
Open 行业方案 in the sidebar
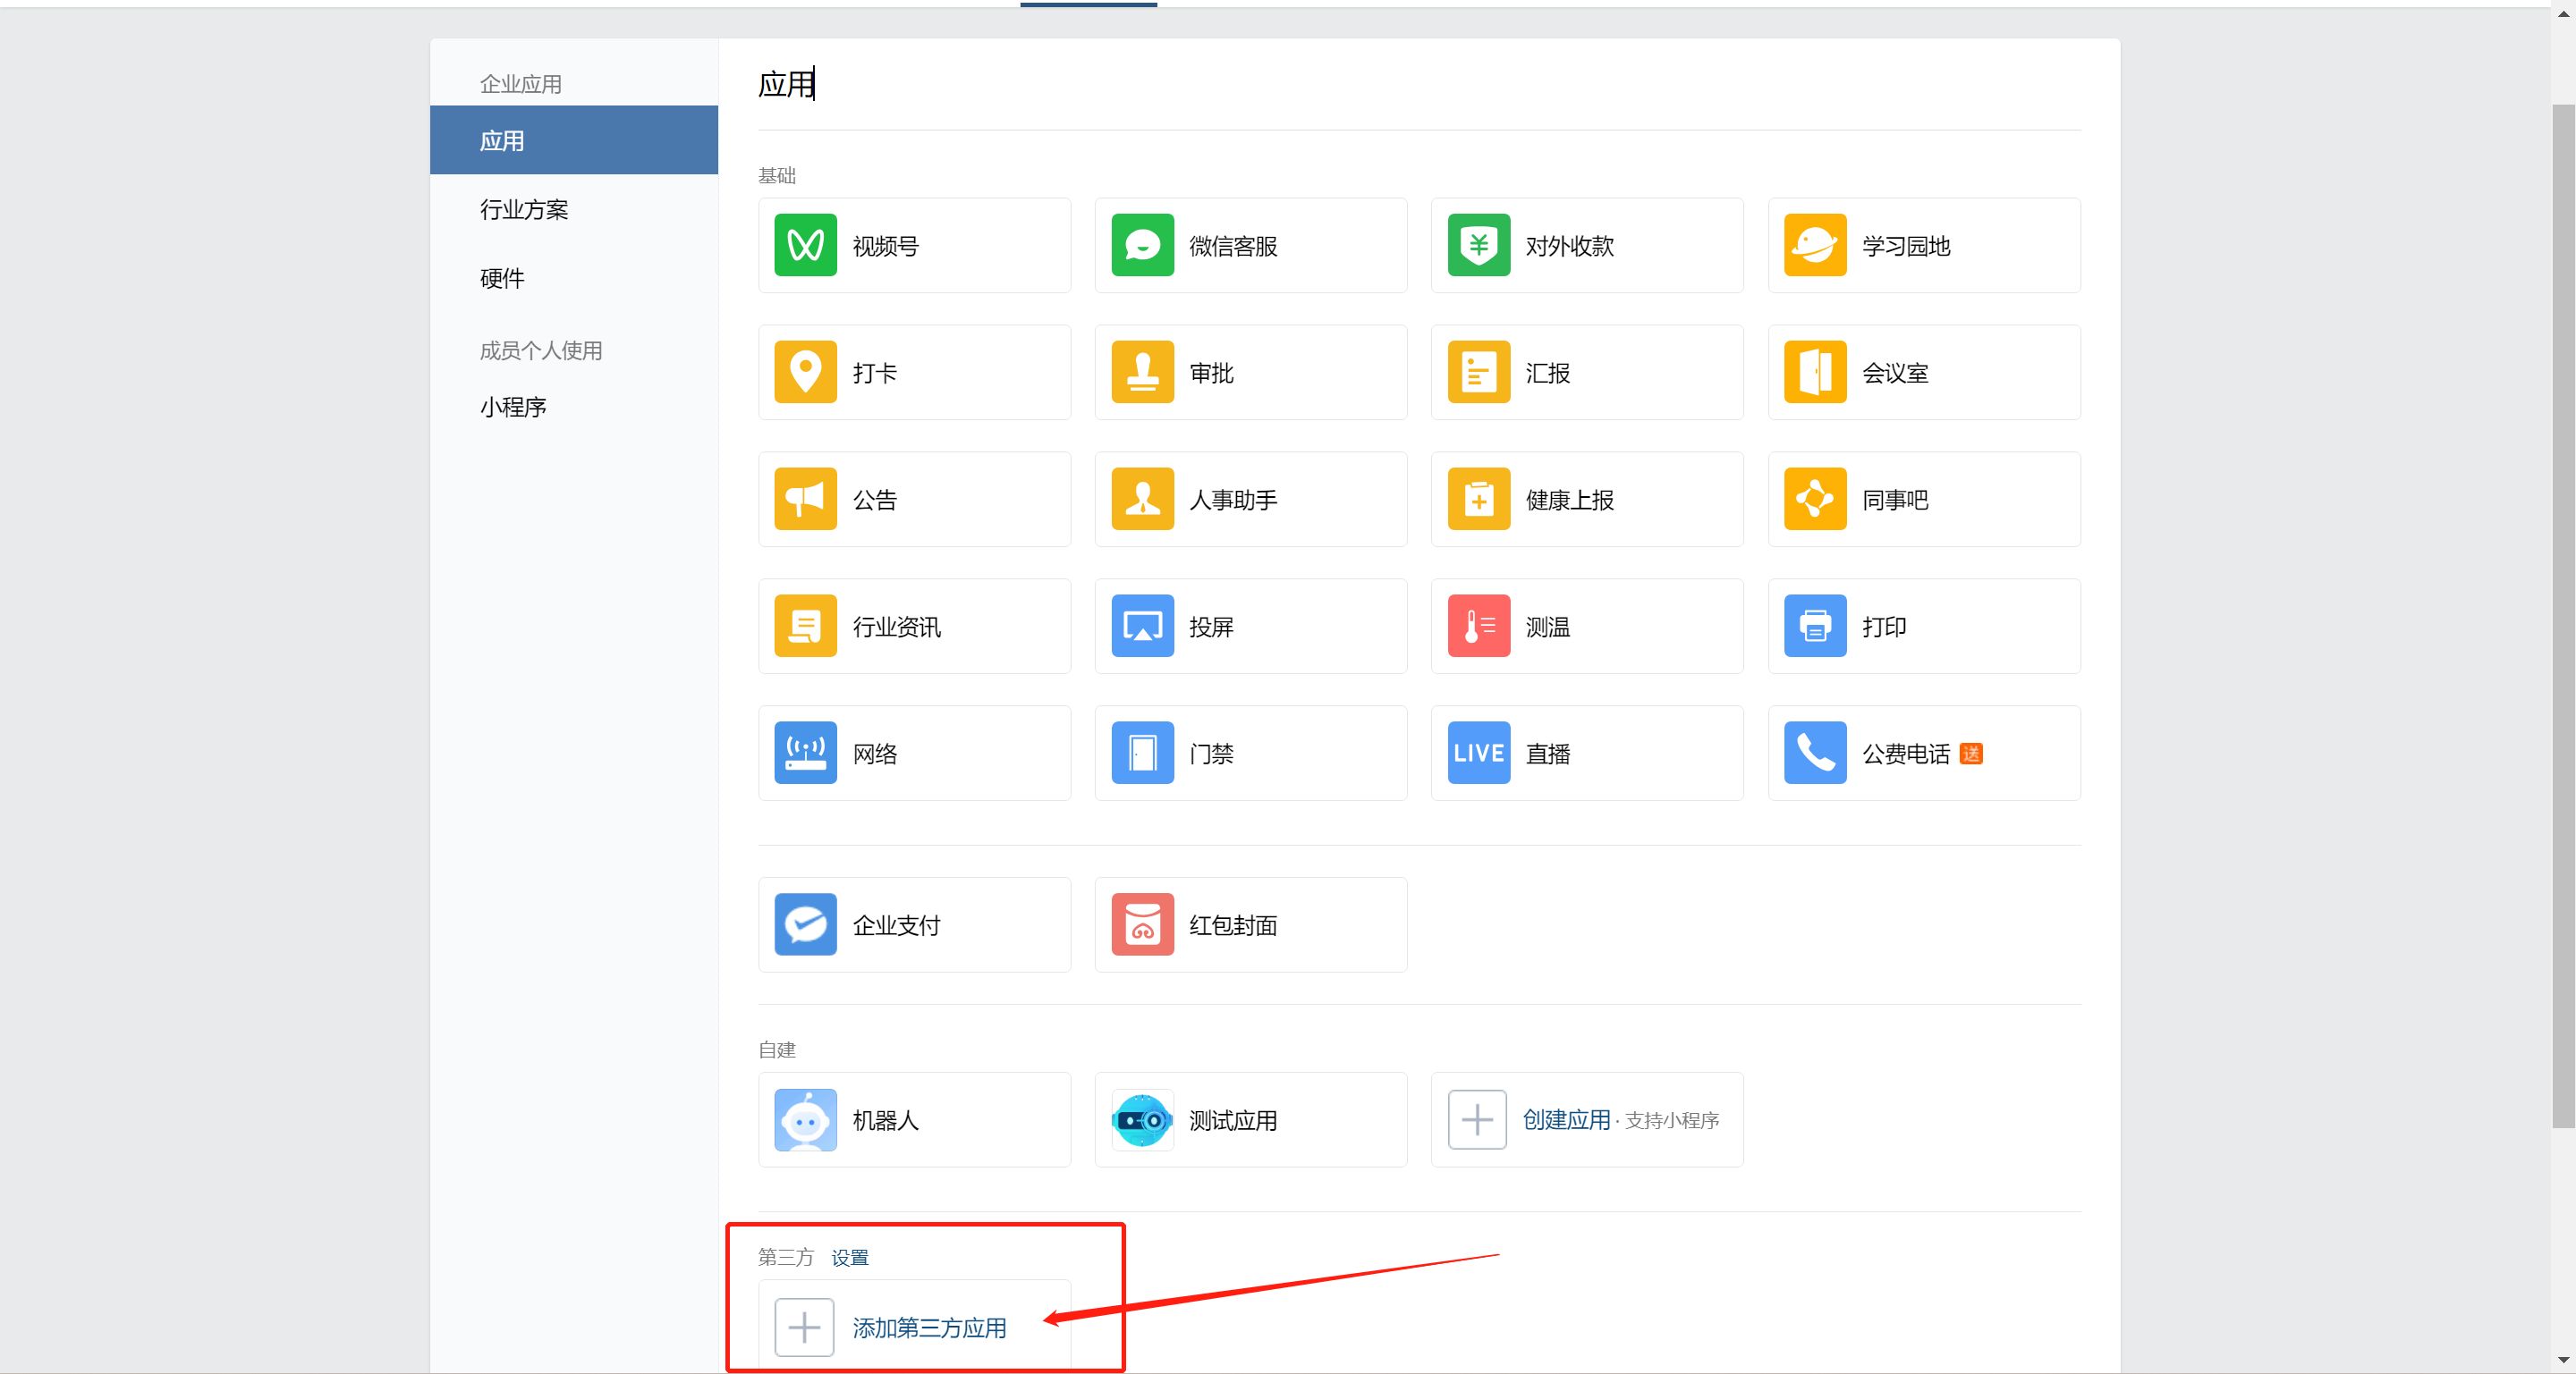click(574, 209)
